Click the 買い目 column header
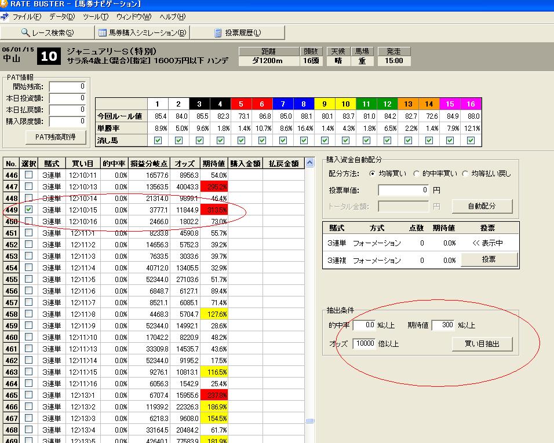The height and width of the screenshot is (443, 554). tap(83, 164)
